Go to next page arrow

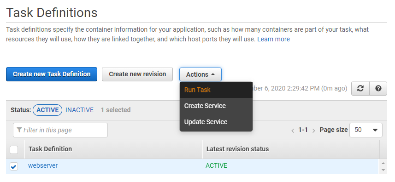tap(313, 131)
